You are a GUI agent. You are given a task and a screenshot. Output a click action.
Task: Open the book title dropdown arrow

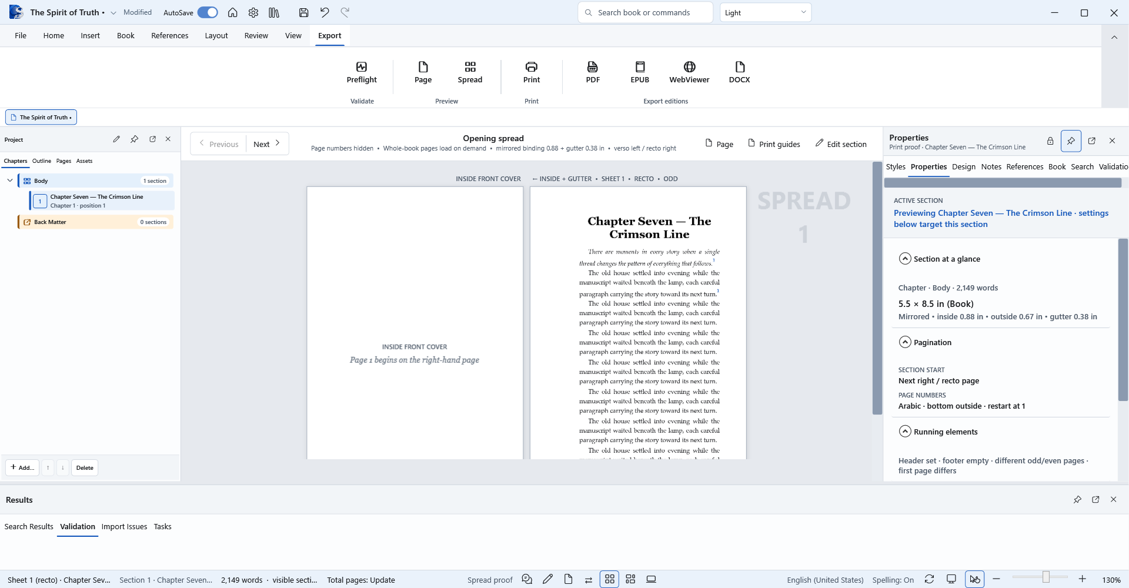click(113, 12)
